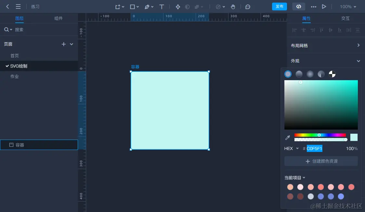This screenshot has width=365, height=212.
Task: Select the hand pan tool
Action: click(233, 7)
